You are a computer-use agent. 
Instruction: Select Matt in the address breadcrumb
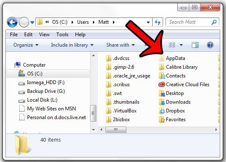click(103, 22)
